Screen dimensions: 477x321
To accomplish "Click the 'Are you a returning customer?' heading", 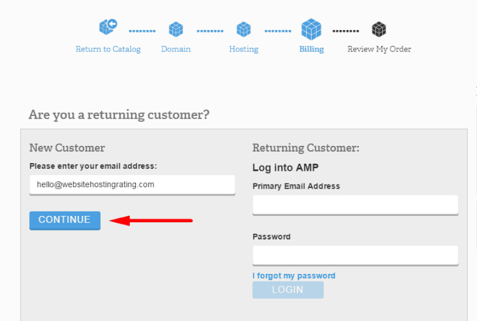I will [x=119, y=115].
